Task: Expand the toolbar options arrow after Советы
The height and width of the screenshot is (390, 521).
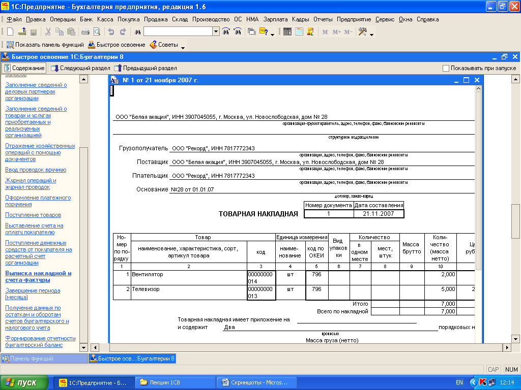Action: 183,47
